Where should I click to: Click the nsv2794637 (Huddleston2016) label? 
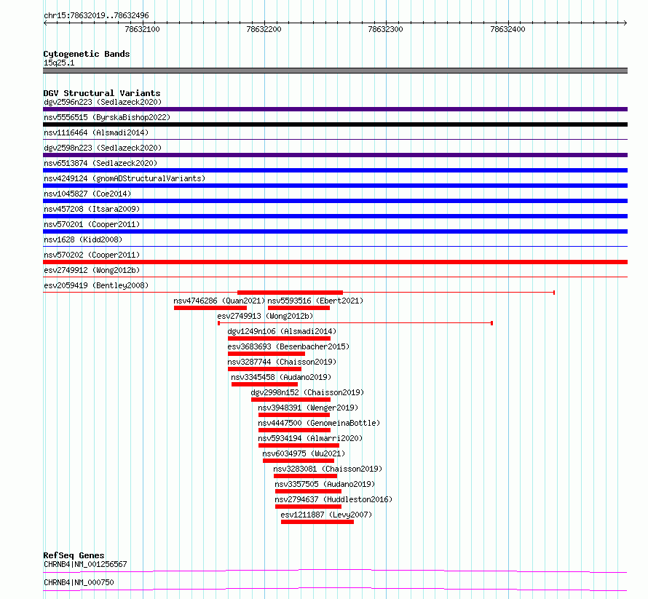[333, 499]
